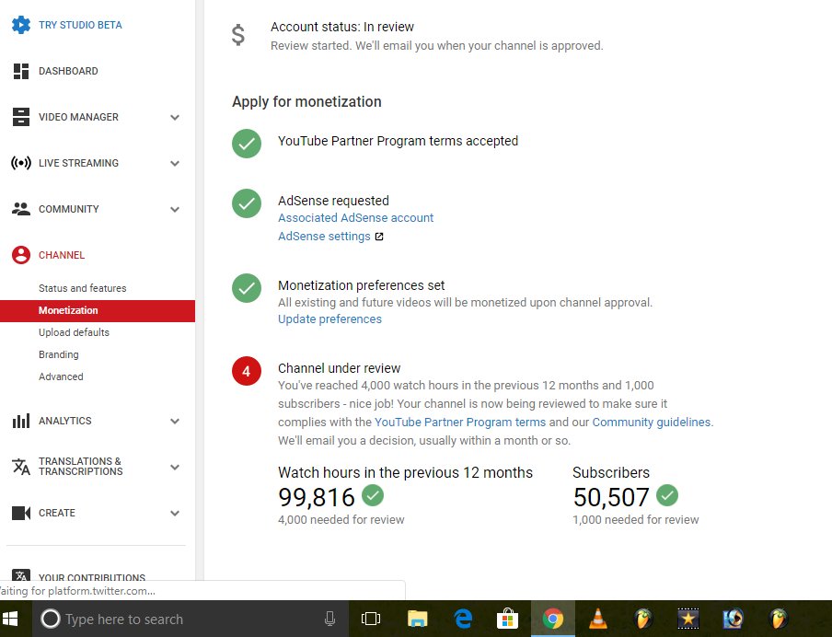This screenshot has height=637, width=832.
Task: Click checkmark next to Monetization preferences set
Action: (x=247, y=288)
